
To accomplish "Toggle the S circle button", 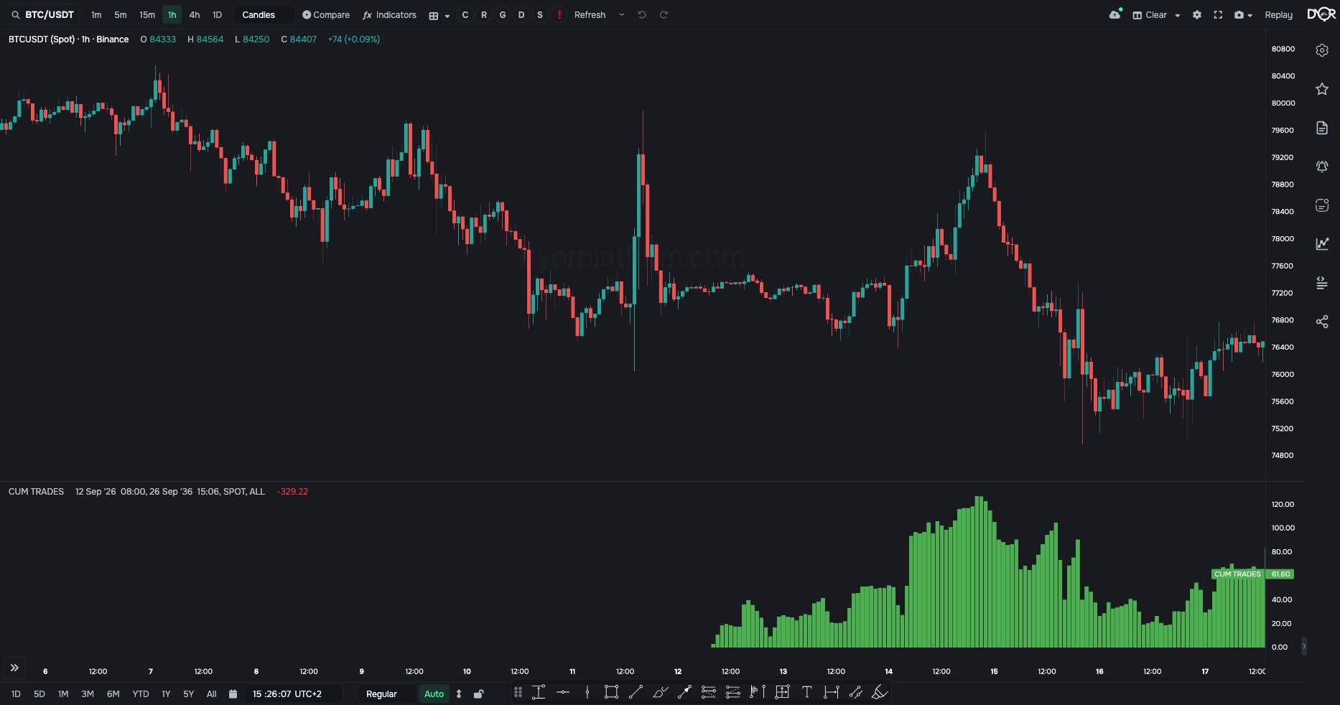I will tap(540, 15).
